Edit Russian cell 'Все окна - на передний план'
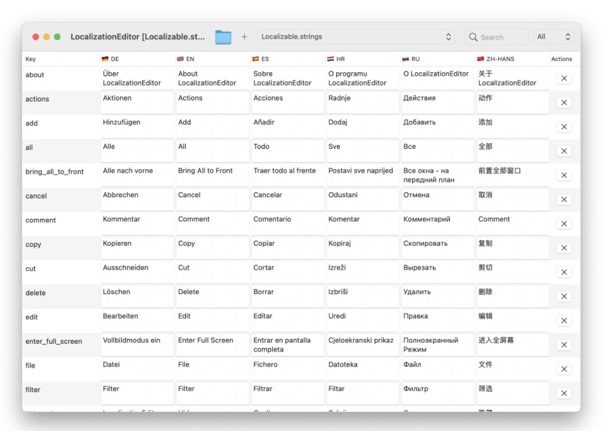The height and width of the screenshot is (431, 605). pyautogui.click(x=438, y=176)
